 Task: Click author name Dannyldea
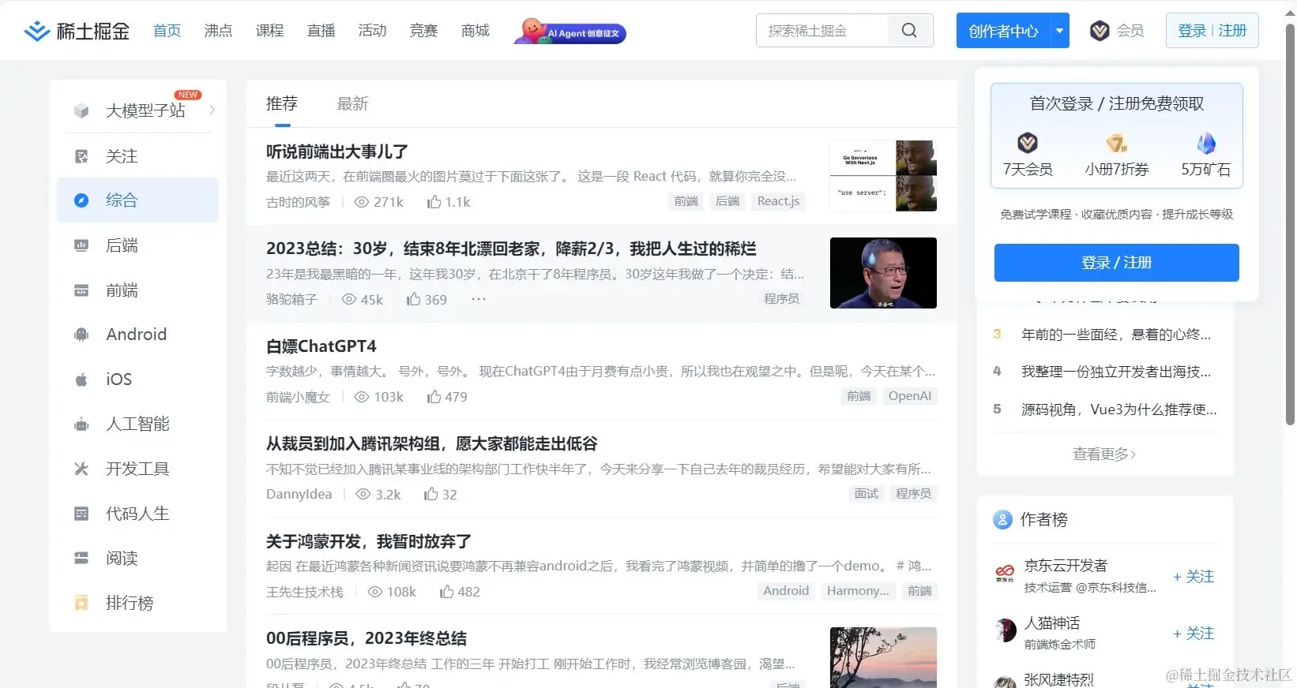[299, 494]
